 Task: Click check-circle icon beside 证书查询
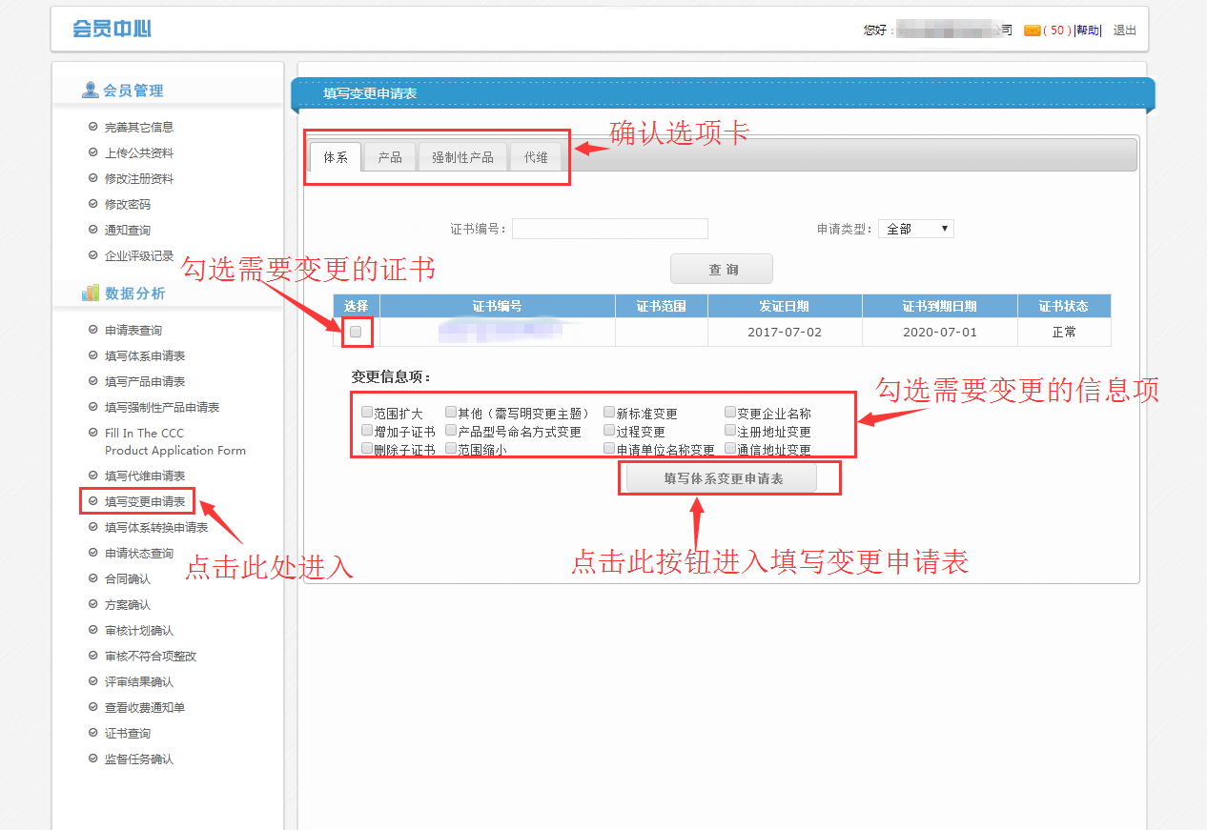[92, 733]
